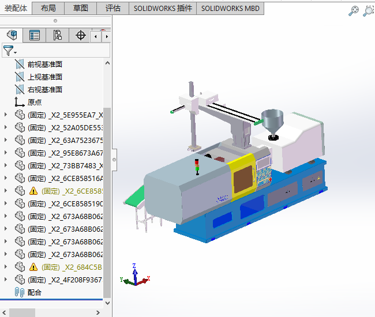375x317 pixels.
Task: Click the Zoom to Fit magnifier icon
Action: (354, 11)
